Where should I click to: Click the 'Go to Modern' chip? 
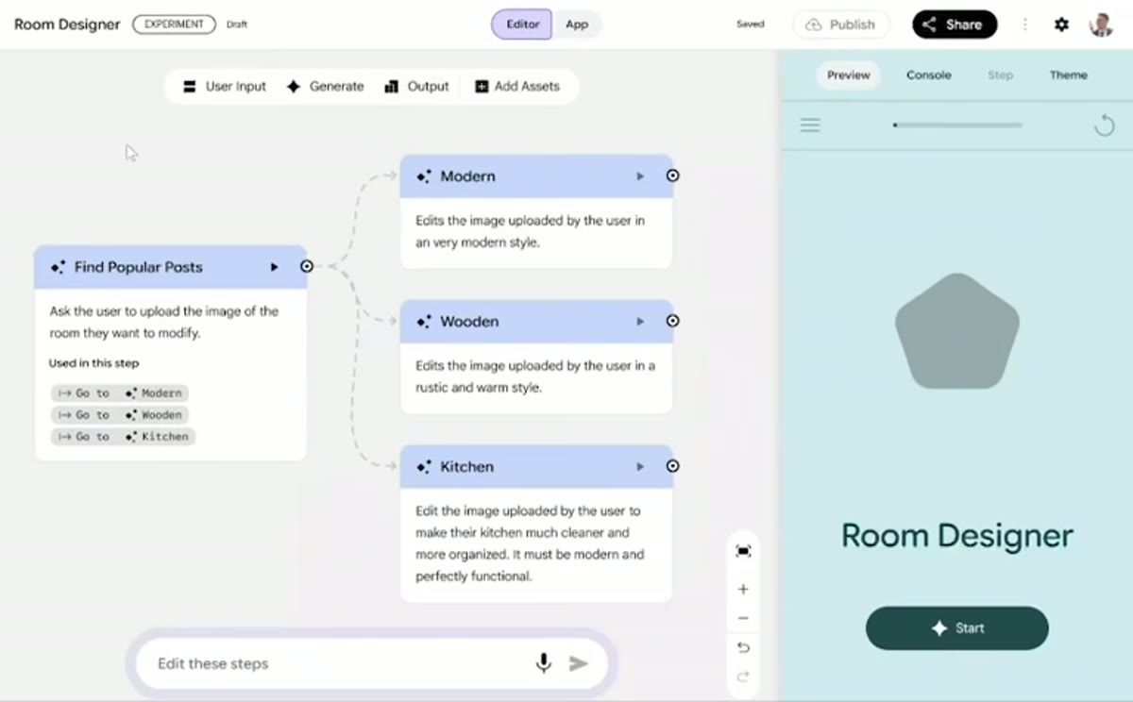coord(120,393)
